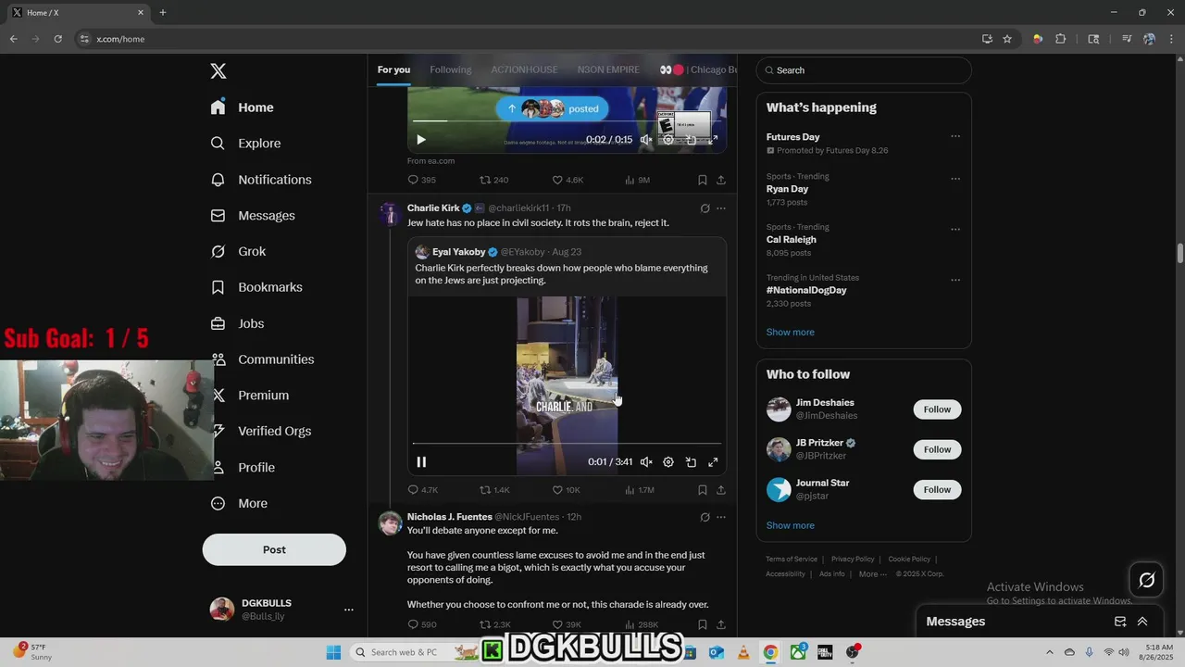Open Grok from the sidebar
Viewport: 1185px width, 667px height.
(x=238, y=252)
